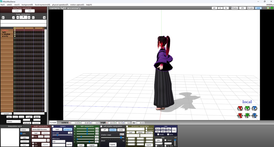Open the MMEffect menu
The image size is (274, 147).
point(270,5)
